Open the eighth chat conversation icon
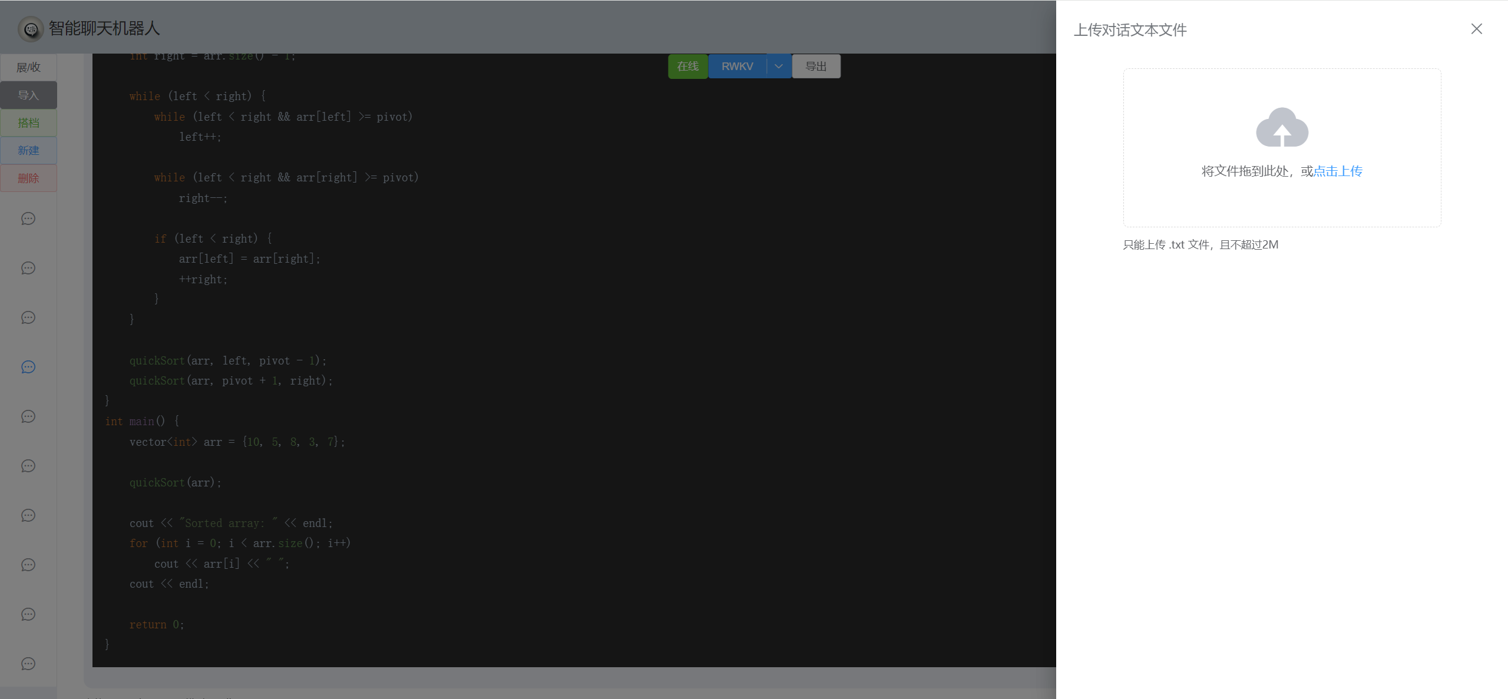Viewport: 1508px width, 699px height. coord(28,565)
